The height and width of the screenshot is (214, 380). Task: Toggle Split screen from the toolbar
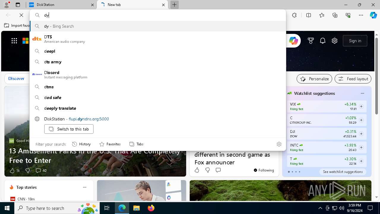308,15
